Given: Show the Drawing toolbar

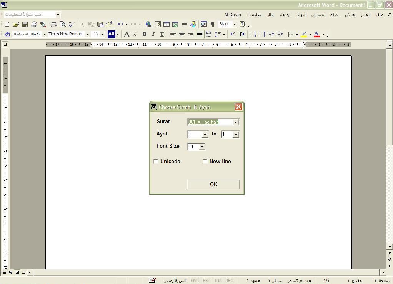Looking at the screenshot, I should click(193, 24).
